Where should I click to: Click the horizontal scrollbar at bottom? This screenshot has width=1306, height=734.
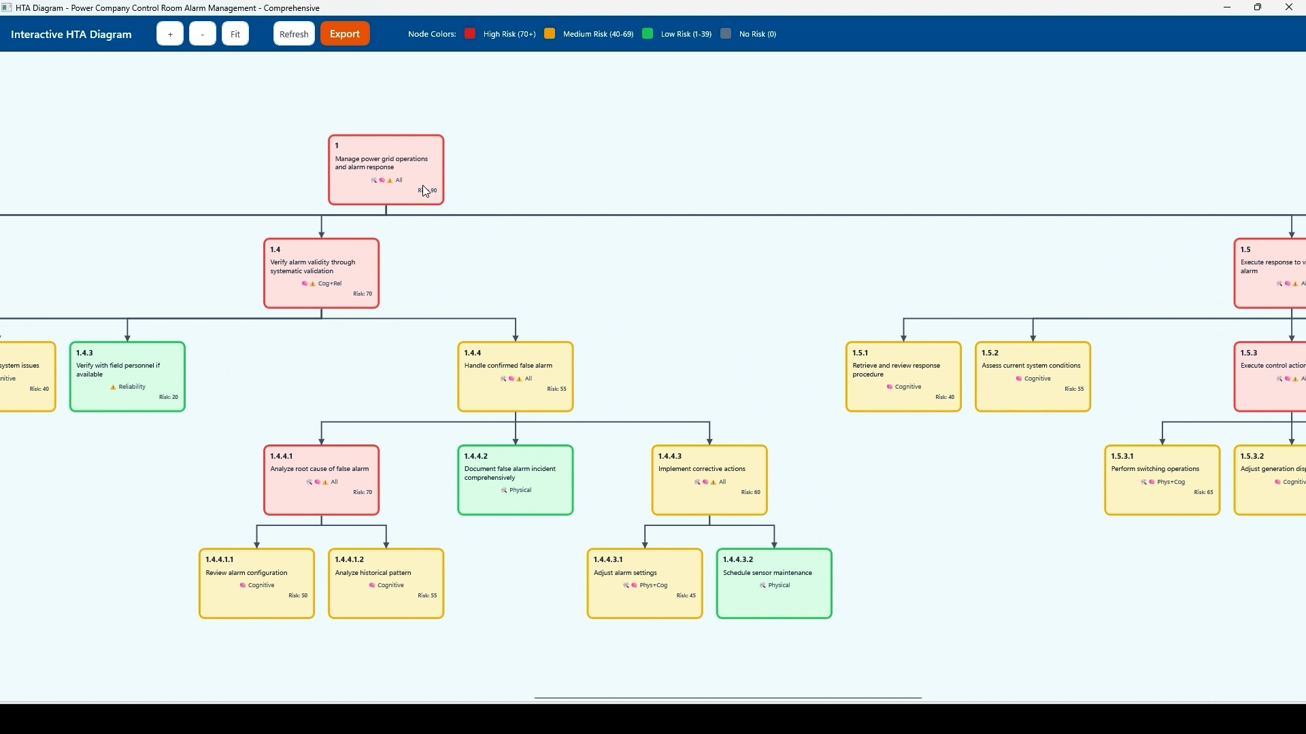(x=728, y=698)
